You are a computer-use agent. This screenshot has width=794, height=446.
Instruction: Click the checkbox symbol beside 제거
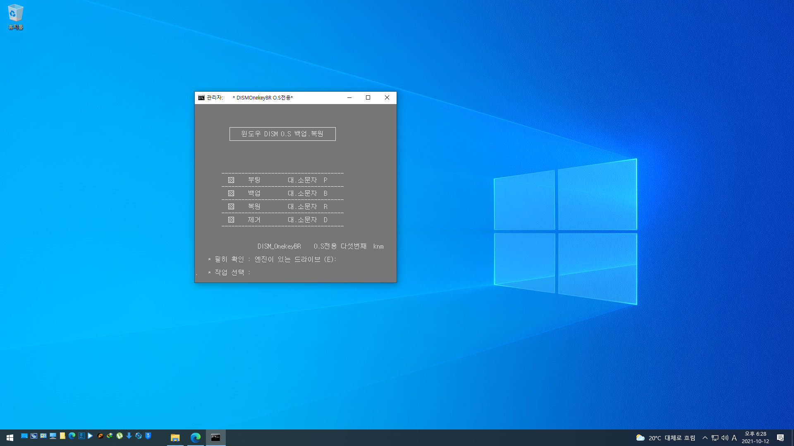(231, 220)
